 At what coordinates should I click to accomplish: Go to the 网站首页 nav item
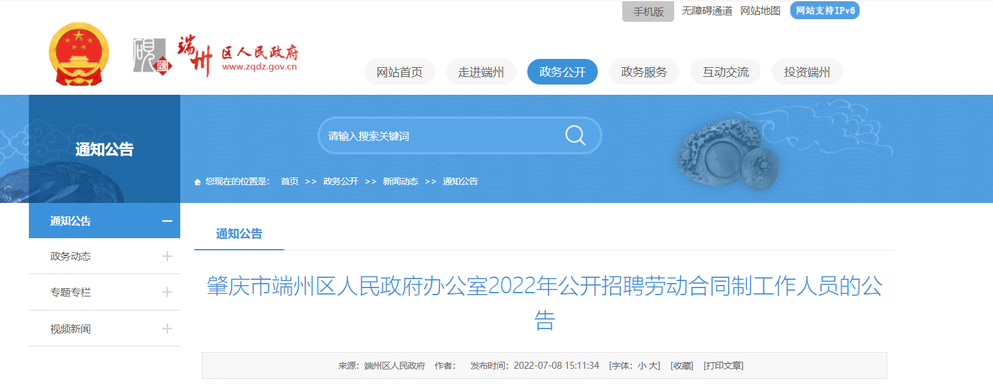400,72
